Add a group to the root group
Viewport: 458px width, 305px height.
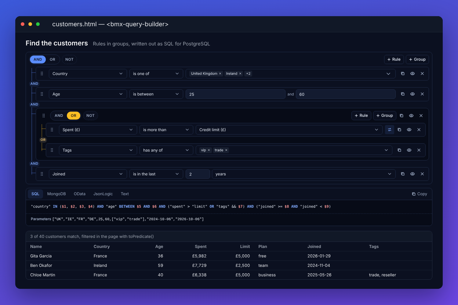point(417,59)
